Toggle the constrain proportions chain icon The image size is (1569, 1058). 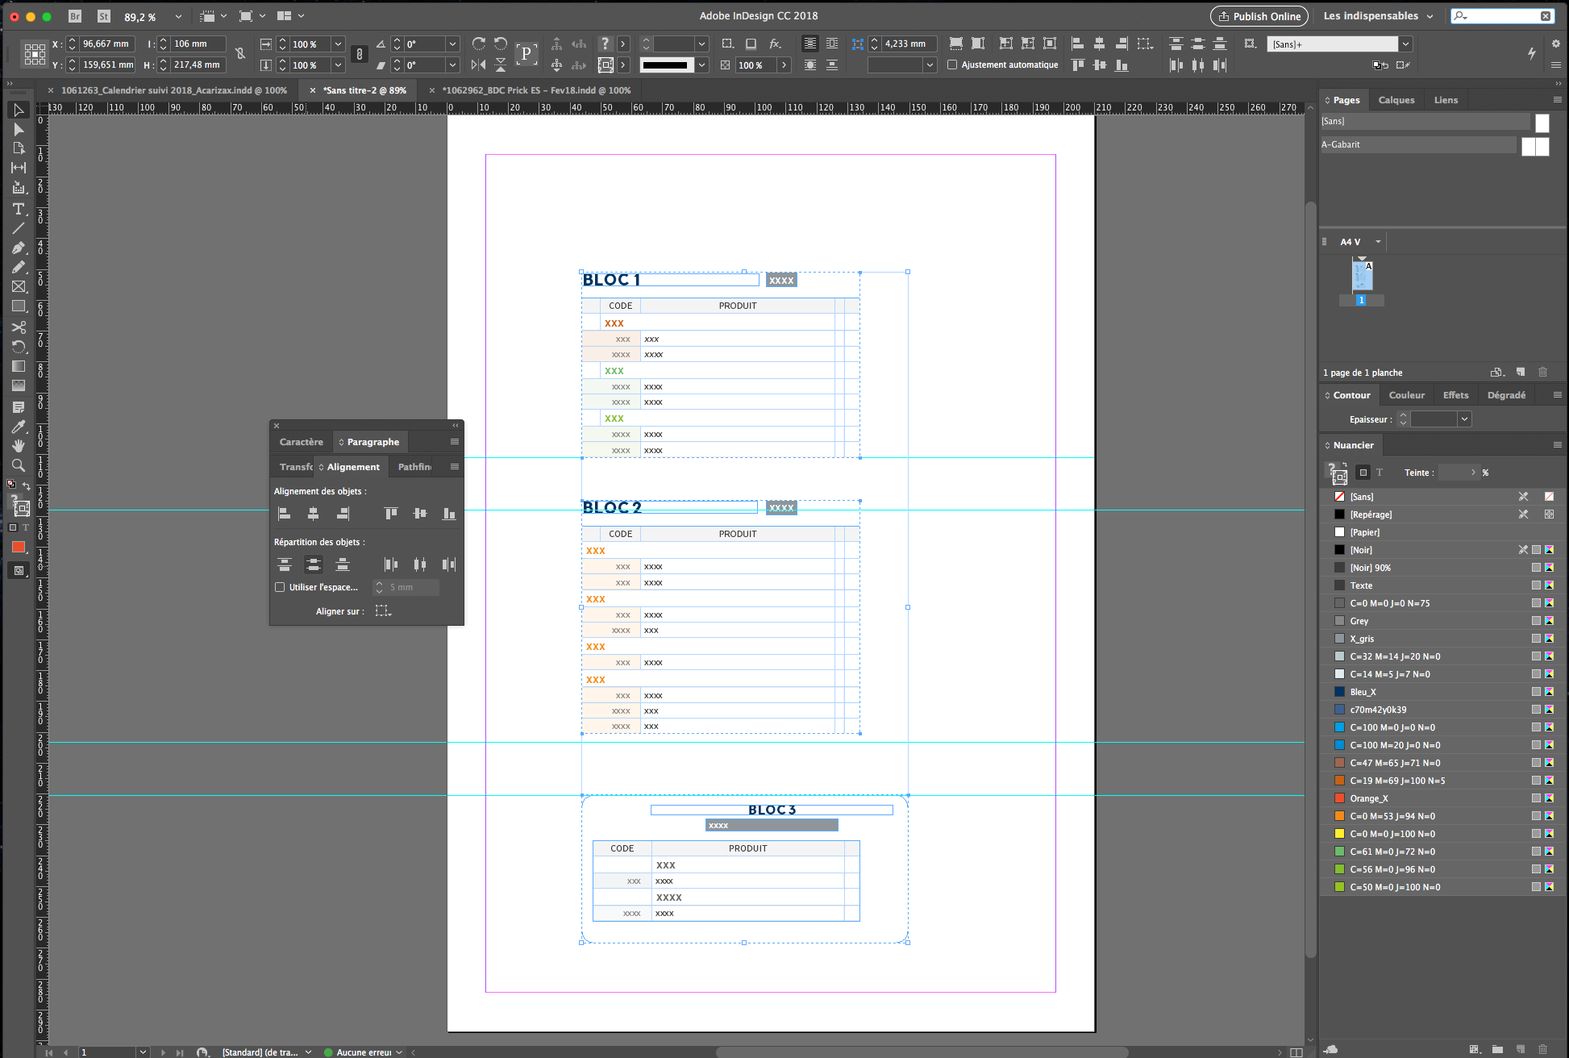pos(239,54)
